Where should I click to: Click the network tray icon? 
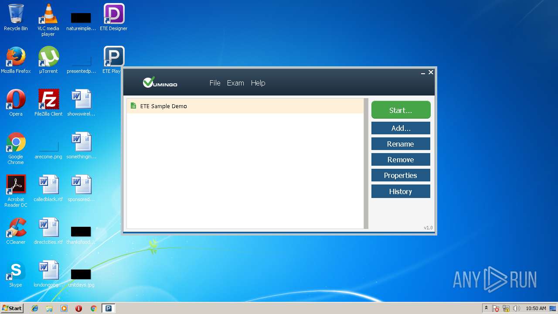pyautogui.click(x=506, y=308)
